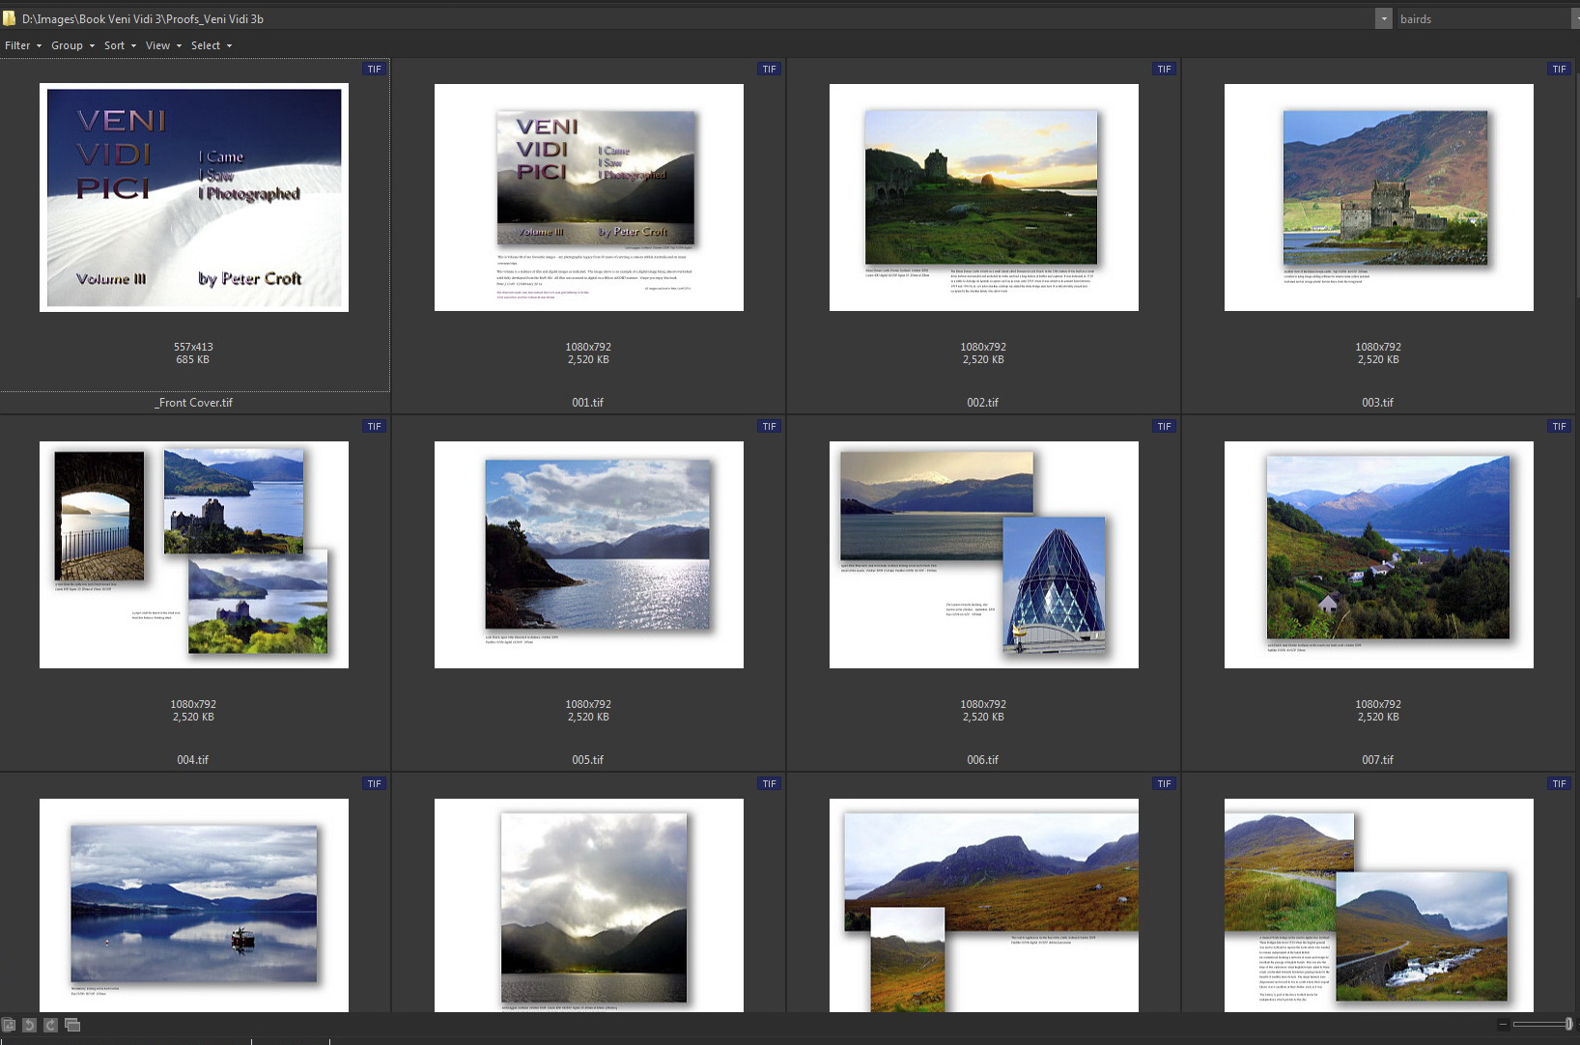1580x1045 pixels.
Task: Click the 005.tif file name label
Action: point(587,760)
